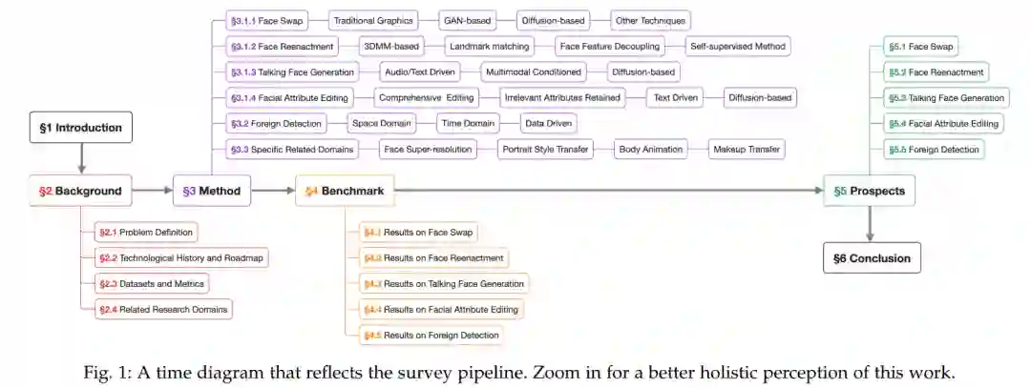Select the §2 Background node
Image resolution: width=1031 pixels, height=388 pixels.
tap(81, 192)
